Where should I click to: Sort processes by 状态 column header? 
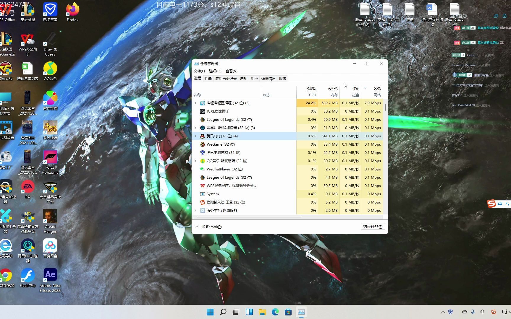pyautogui.click(x=279, y=91)
